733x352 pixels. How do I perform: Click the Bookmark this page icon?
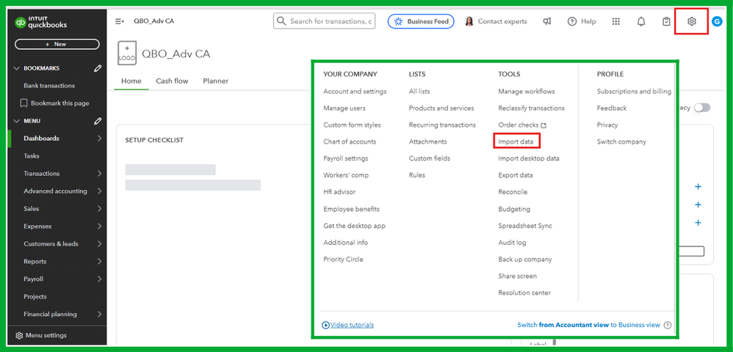(x=24, y=103)
